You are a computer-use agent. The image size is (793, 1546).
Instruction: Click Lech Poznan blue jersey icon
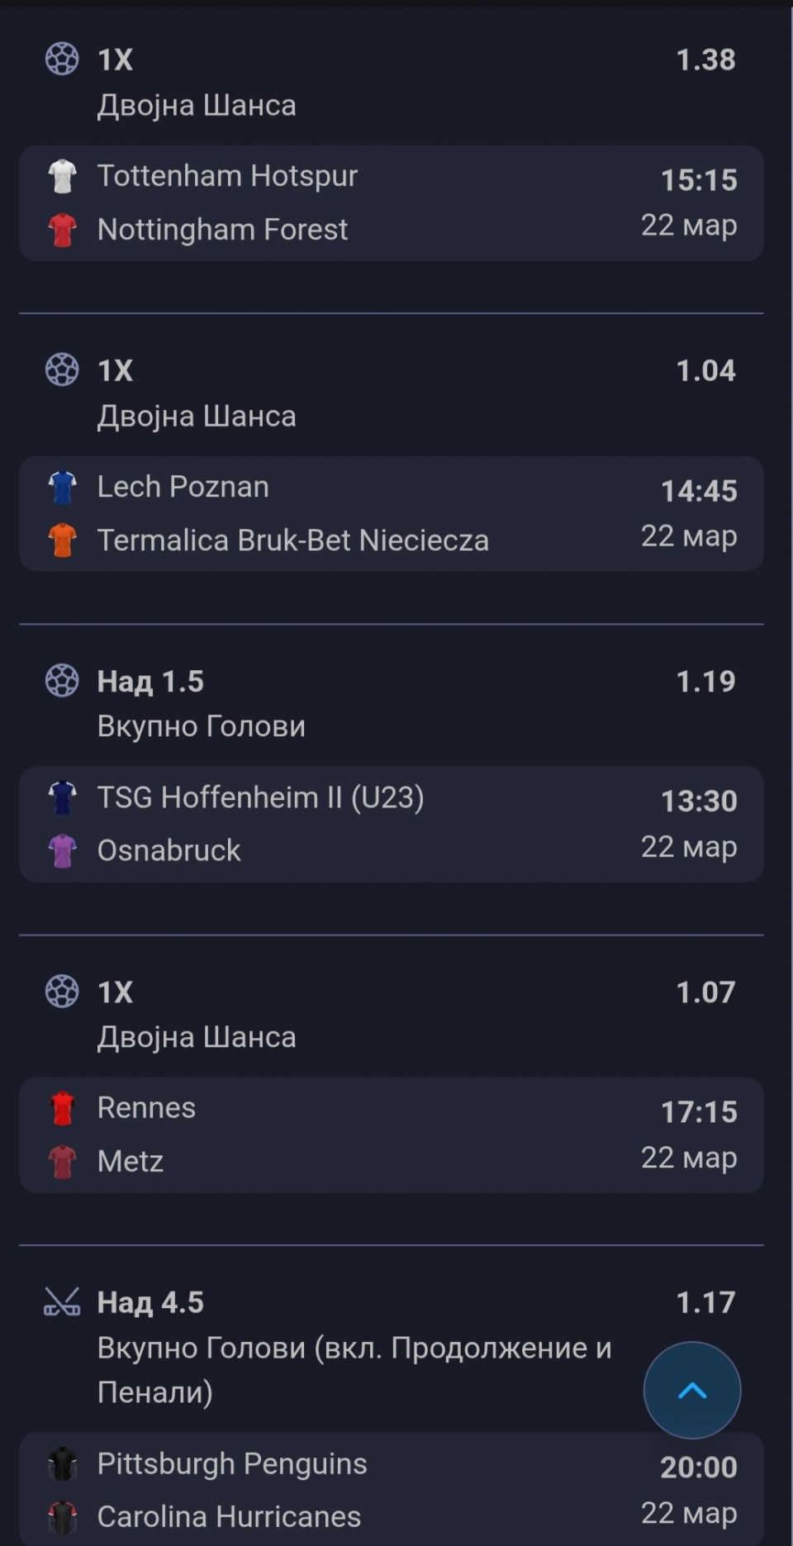[x=62, y=487]
